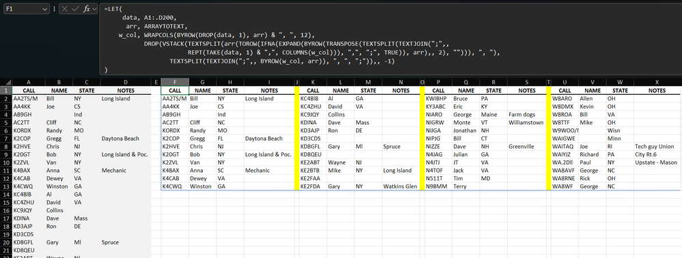Screen dimensions: 682x258
Task: Select column U header
Action: click(x=564, y=82)
